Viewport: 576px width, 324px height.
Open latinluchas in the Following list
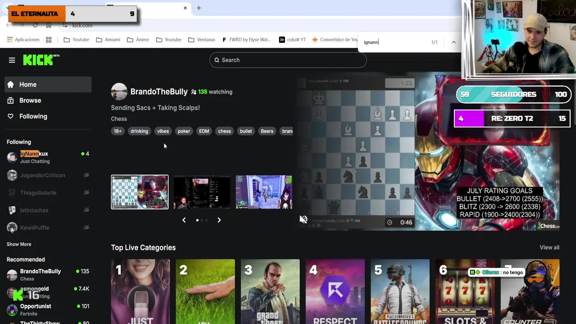pos(48,210)
